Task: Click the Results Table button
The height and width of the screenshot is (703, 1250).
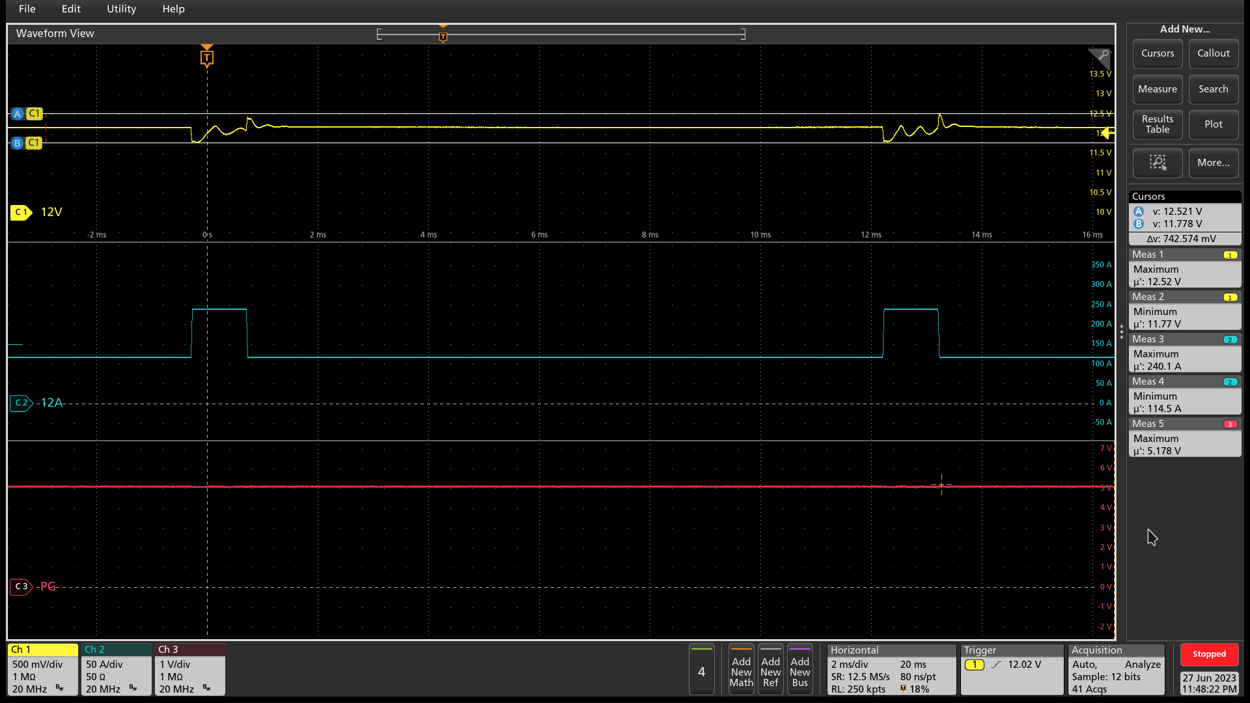Action: tap(1157, 124)
